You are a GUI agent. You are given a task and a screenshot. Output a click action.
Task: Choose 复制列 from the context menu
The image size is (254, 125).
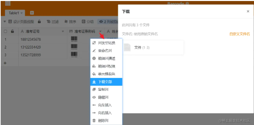[x=106, y=90]
